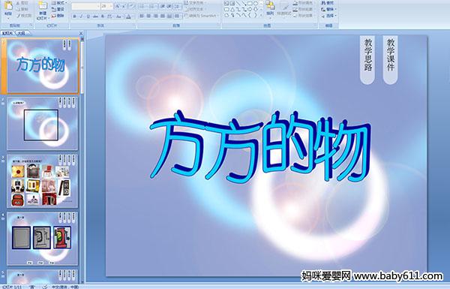Toggle Underline text formatting
450x289 pixels.
88,17
